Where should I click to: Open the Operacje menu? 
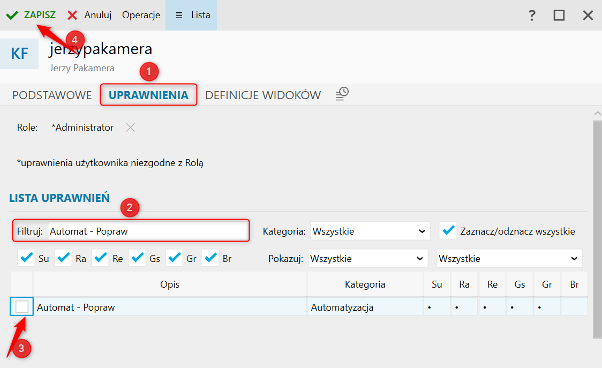pyautogui.click(x=141, y=15)
